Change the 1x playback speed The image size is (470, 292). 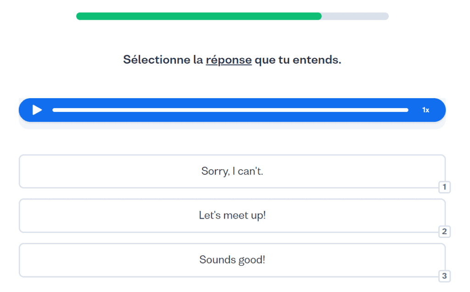pyautogui.click(x=425, y=110)
